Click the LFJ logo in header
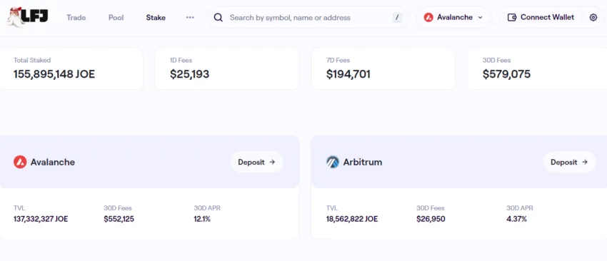This screenshot has width=607, height=261. (x=27, y=17)
